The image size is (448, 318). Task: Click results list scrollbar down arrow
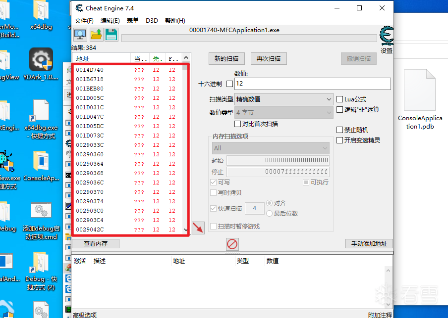tap(186, 230)
